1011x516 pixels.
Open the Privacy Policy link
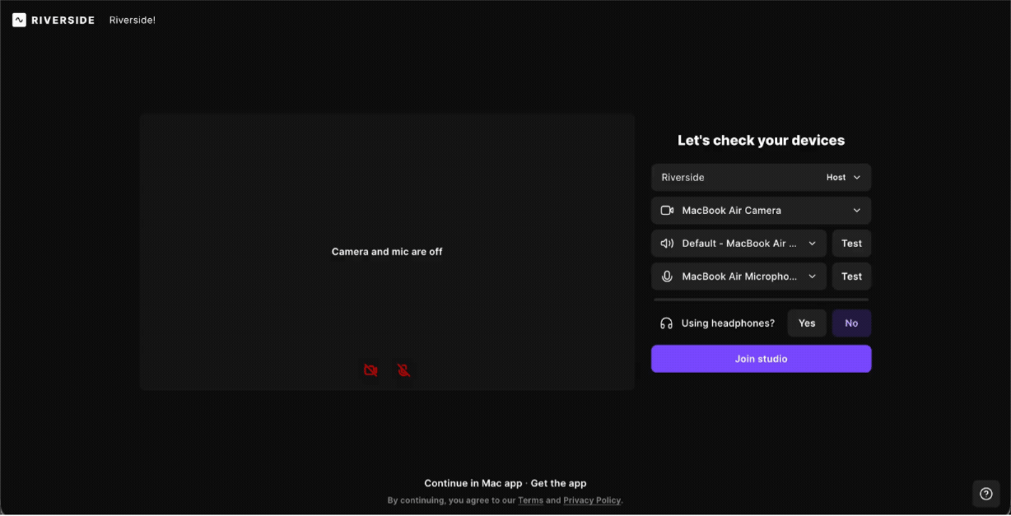(592, 500)
